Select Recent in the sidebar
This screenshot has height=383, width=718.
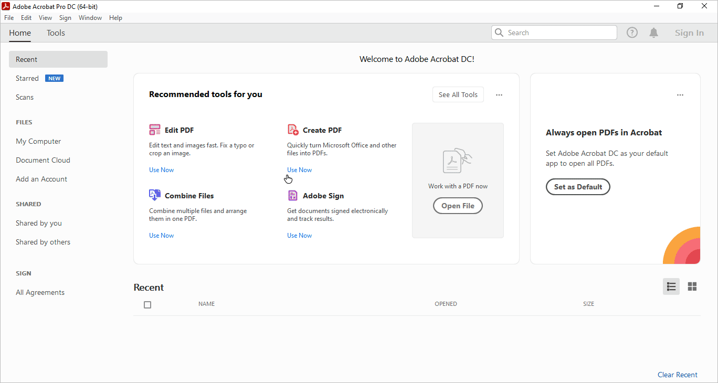(x=58, y=59)
